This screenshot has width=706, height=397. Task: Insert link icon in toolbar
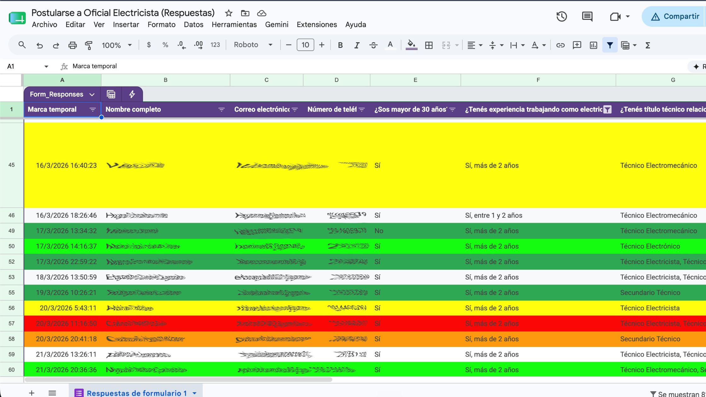[560, 45]
